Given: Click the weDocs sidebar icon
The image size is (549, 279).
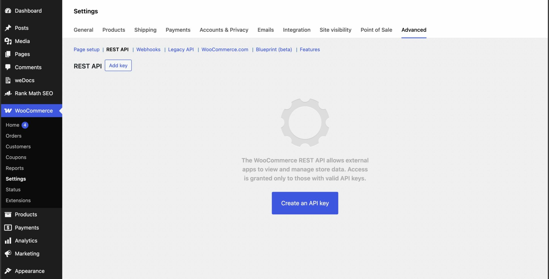Looking at the screenshot, I should (8, 80).
